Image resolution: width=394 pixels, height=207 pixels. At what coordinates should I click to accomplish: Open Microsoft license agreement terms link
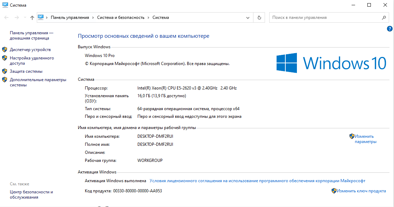pyautogui.click(x=257, y=181)
